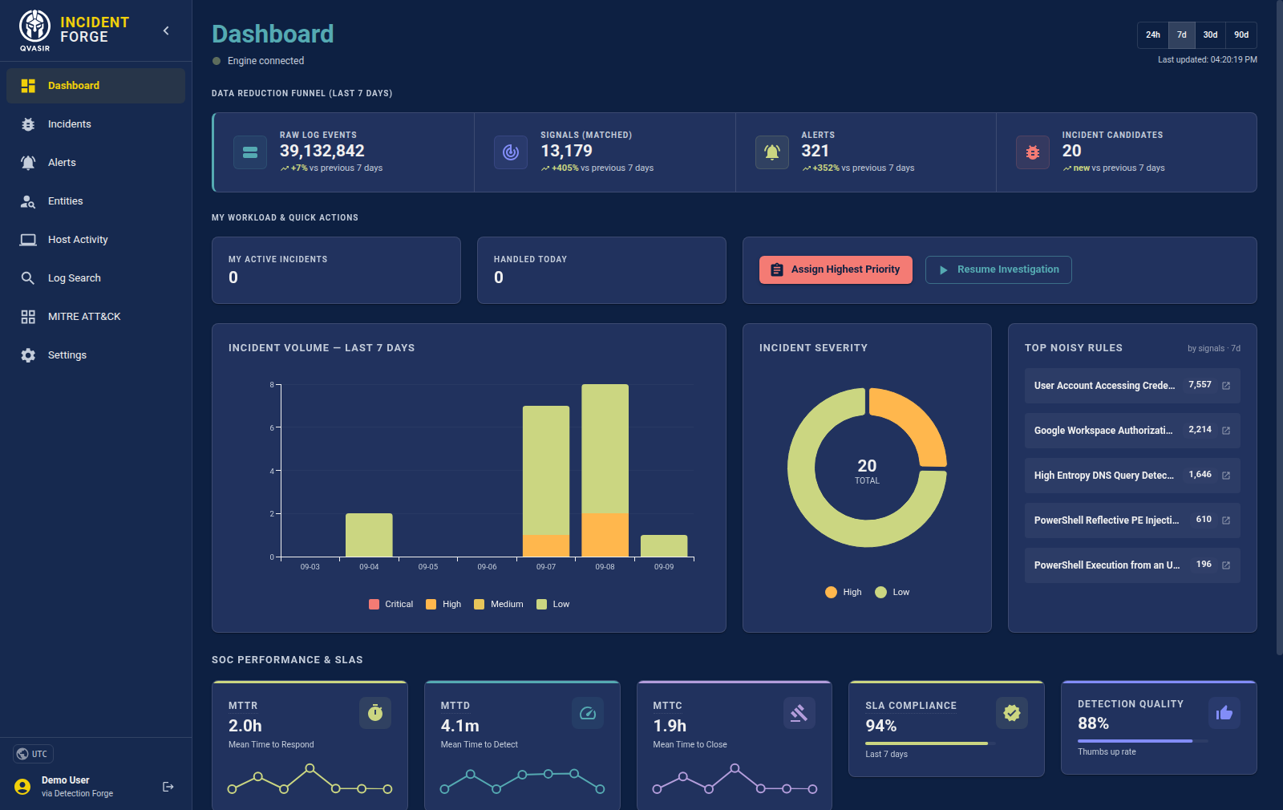Click High Entropy DNS Query Detec... rule
This screenshot has width=1283, height=810.
[1132, 476]
